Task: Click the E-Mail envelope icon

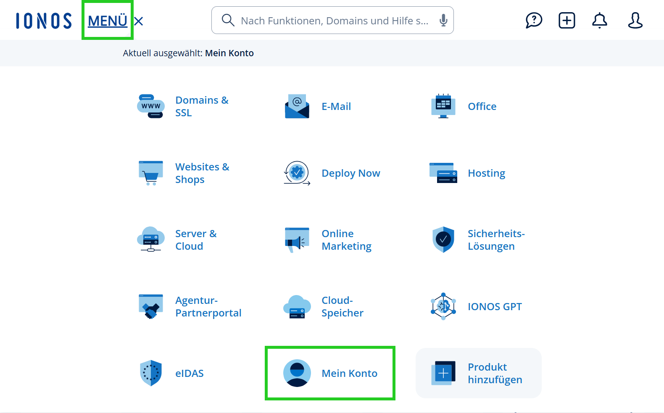Action: pos(297,107)
